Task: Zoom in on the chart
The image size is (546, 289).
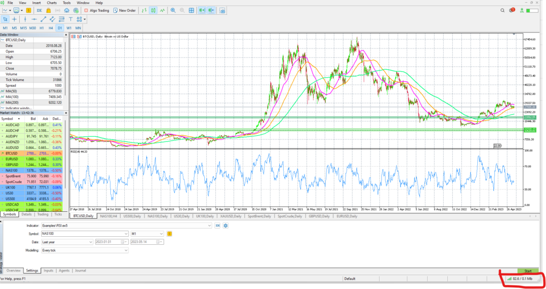Action: click(x=173, y=11)
